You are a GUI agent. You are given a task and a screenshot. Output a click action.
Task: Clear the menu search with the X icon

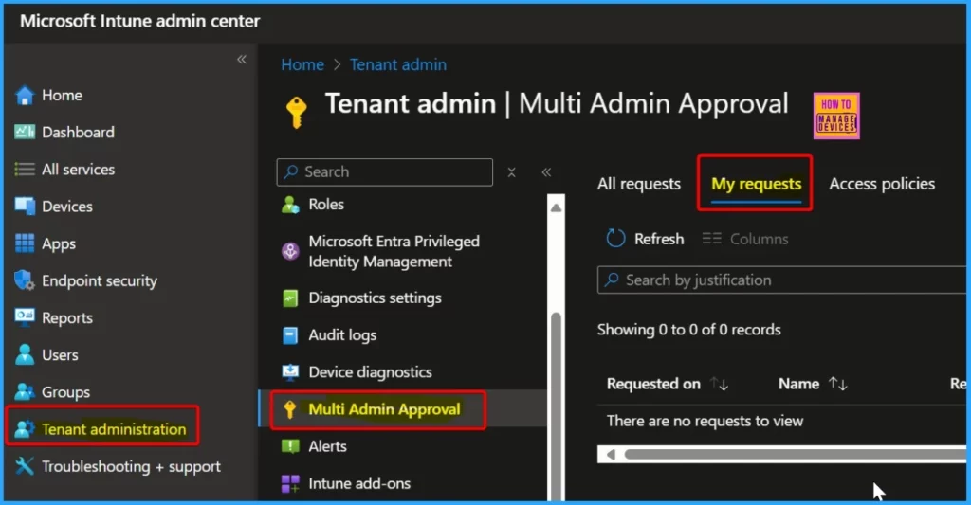(511, 172)
